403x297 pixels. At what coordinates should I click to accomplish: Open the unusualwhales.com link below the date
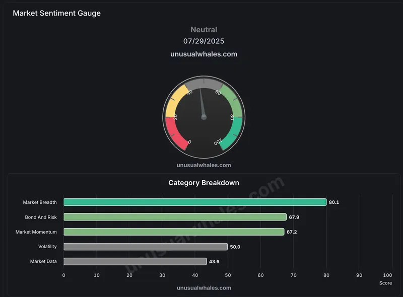(x=204, y=54)
